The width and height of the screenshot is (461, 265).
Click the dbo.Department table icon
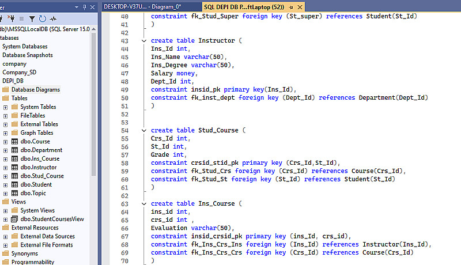(x=15, y=150)
